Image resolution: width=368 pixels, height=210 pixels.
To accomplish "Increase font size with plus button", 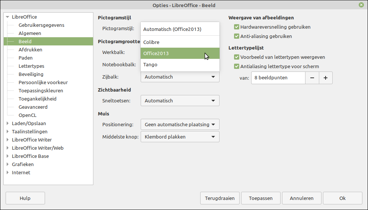I will coord(326,78).
